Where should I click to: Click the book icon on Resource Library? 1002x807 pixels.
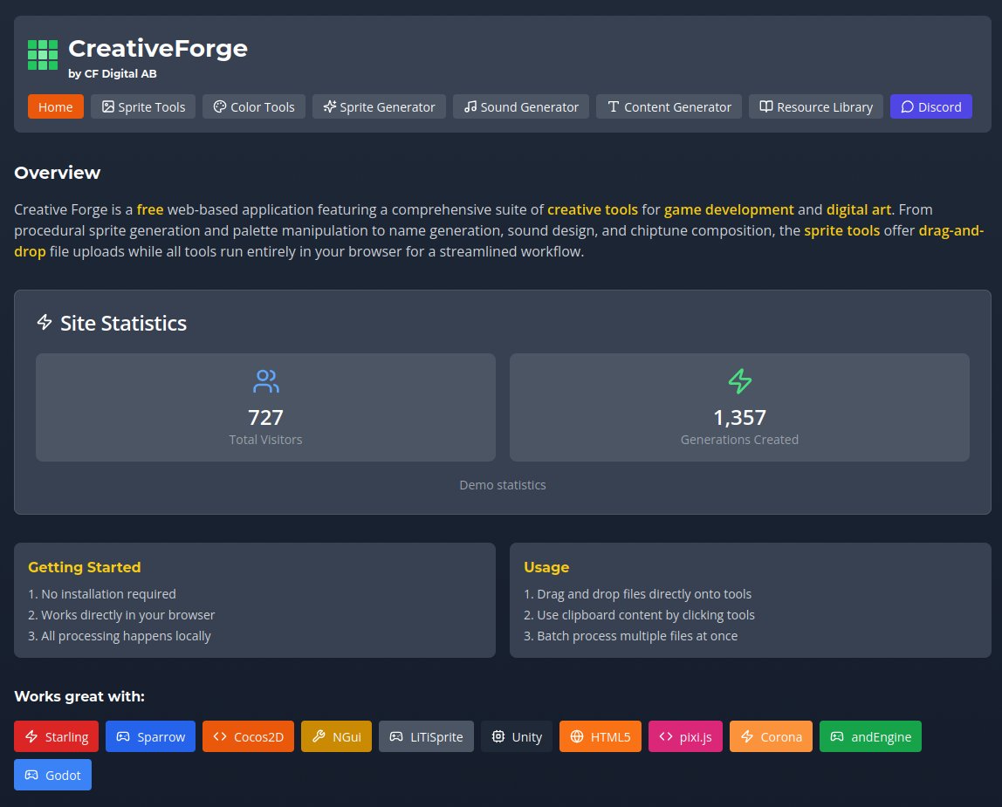coord(766,106)
